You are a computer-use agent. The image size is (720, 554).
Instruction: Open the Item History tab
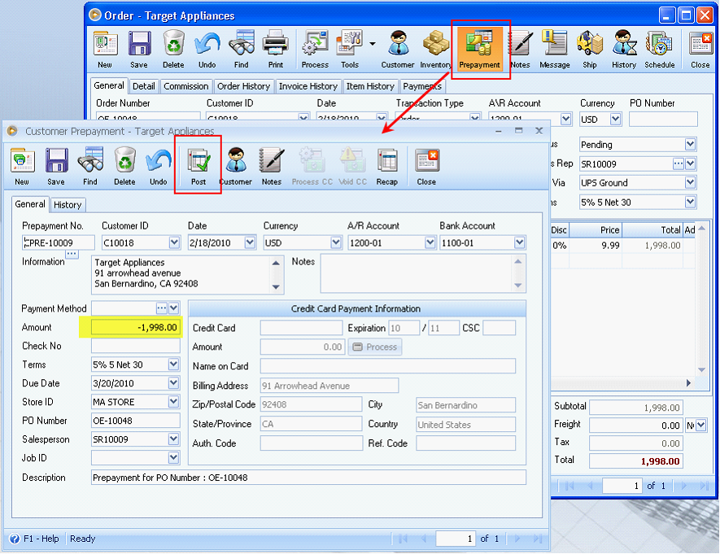pyautogui.click(x=370, y=86)
